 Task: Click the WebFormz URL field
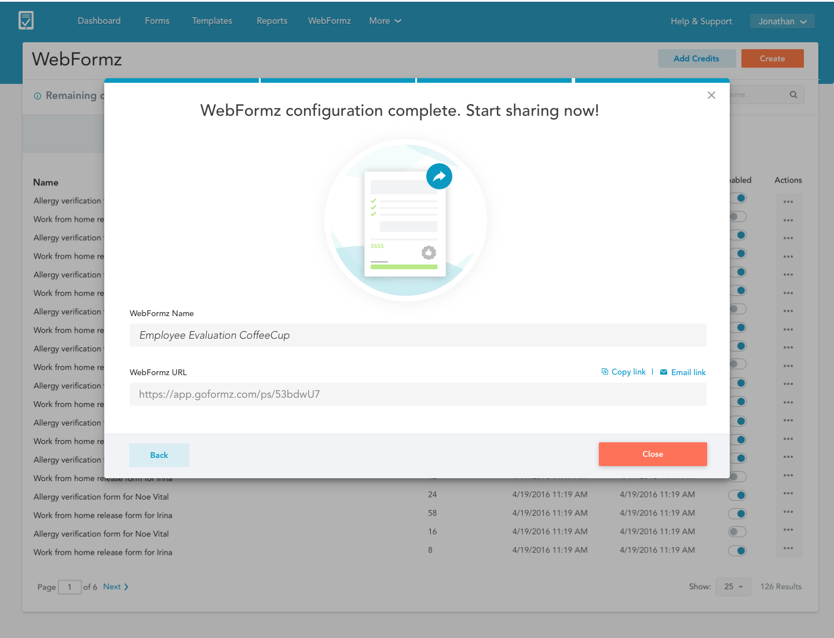click(418, 394)
